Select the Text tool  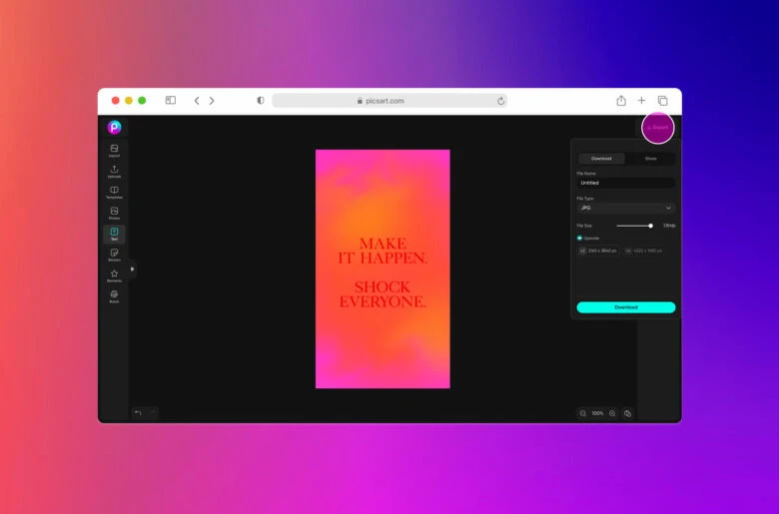tap(114, 234)
